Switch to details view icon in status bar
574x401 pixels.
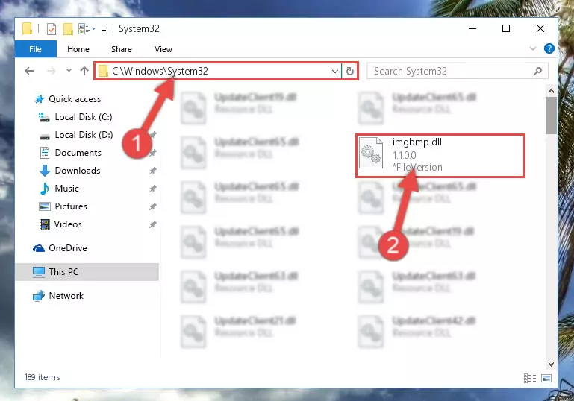pyautogui.click(x=530, y=379)
